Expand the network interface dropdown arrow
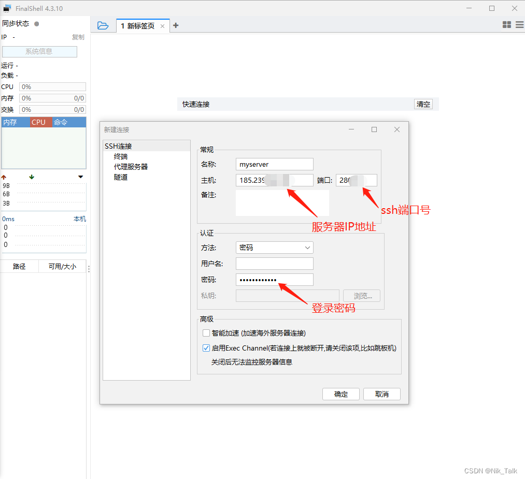 pyautogui.click(x=80, y=177)
